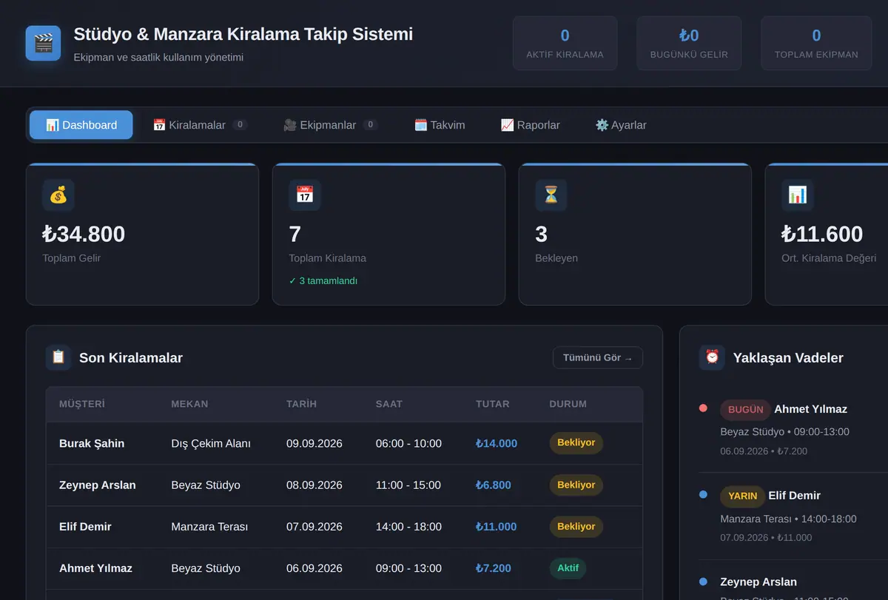
Task: Click the ₺34.800 total revenue value
Action: click(x=84, y=234)
